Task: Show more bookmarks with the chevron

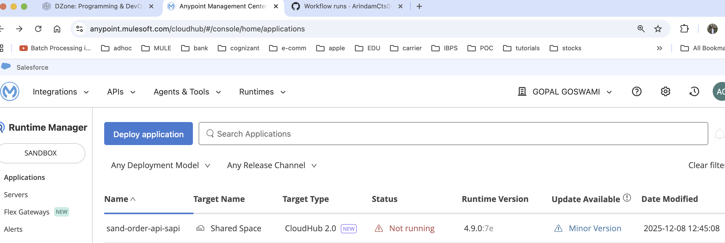Action: pyautogui.click(x=659, y=48)
